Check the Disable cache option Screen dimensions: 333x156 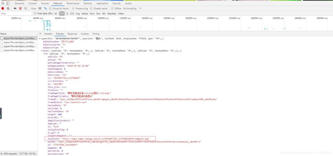[91, 9]
